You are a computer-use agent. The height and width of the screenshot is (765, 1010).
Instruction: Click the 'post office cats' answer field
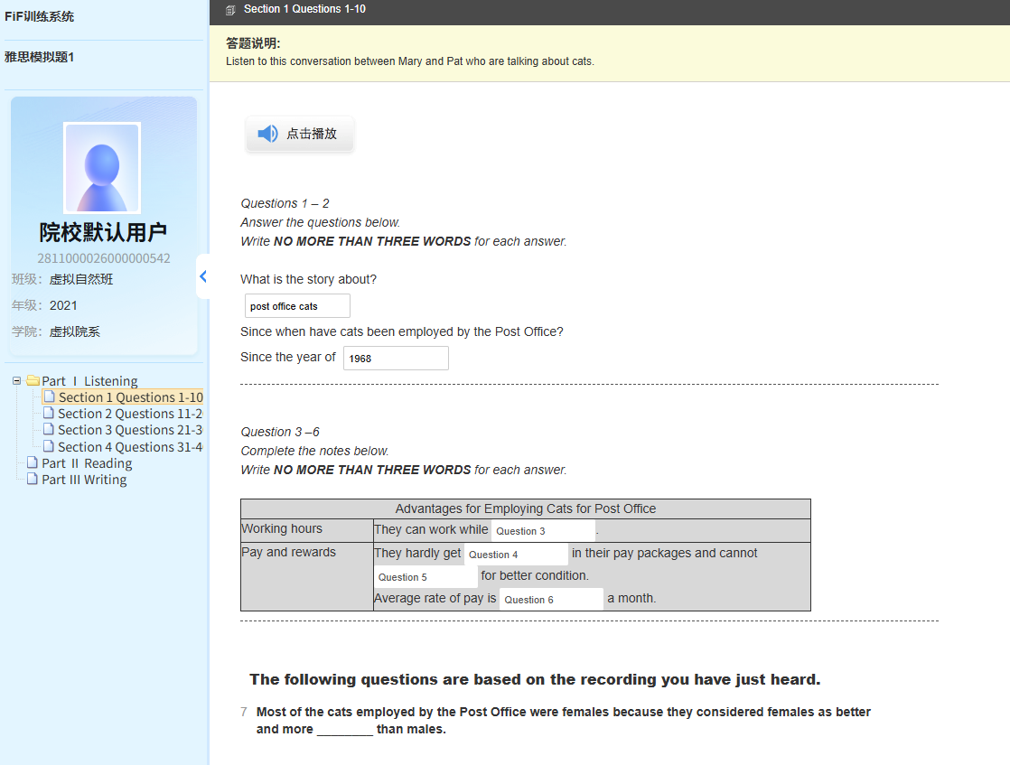tap(297, 306)
